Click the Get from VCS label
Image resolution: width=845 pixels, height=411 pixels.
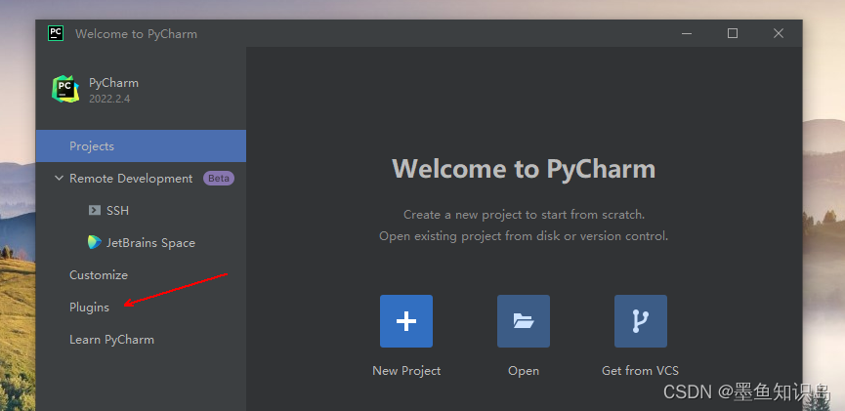pyautogui.click(x=640, y=371)
